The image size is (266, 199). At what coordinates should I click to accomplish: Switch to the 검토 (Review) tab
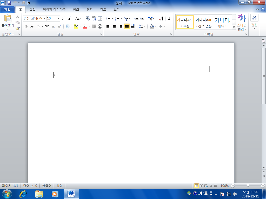103,10
